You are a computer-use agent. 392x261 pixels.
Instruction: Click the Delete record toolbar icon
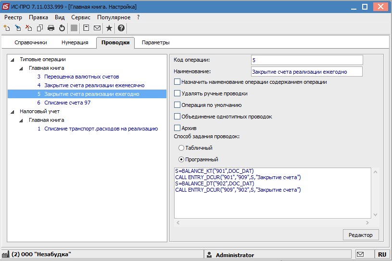pyautogui.click(x=28, y=28)
